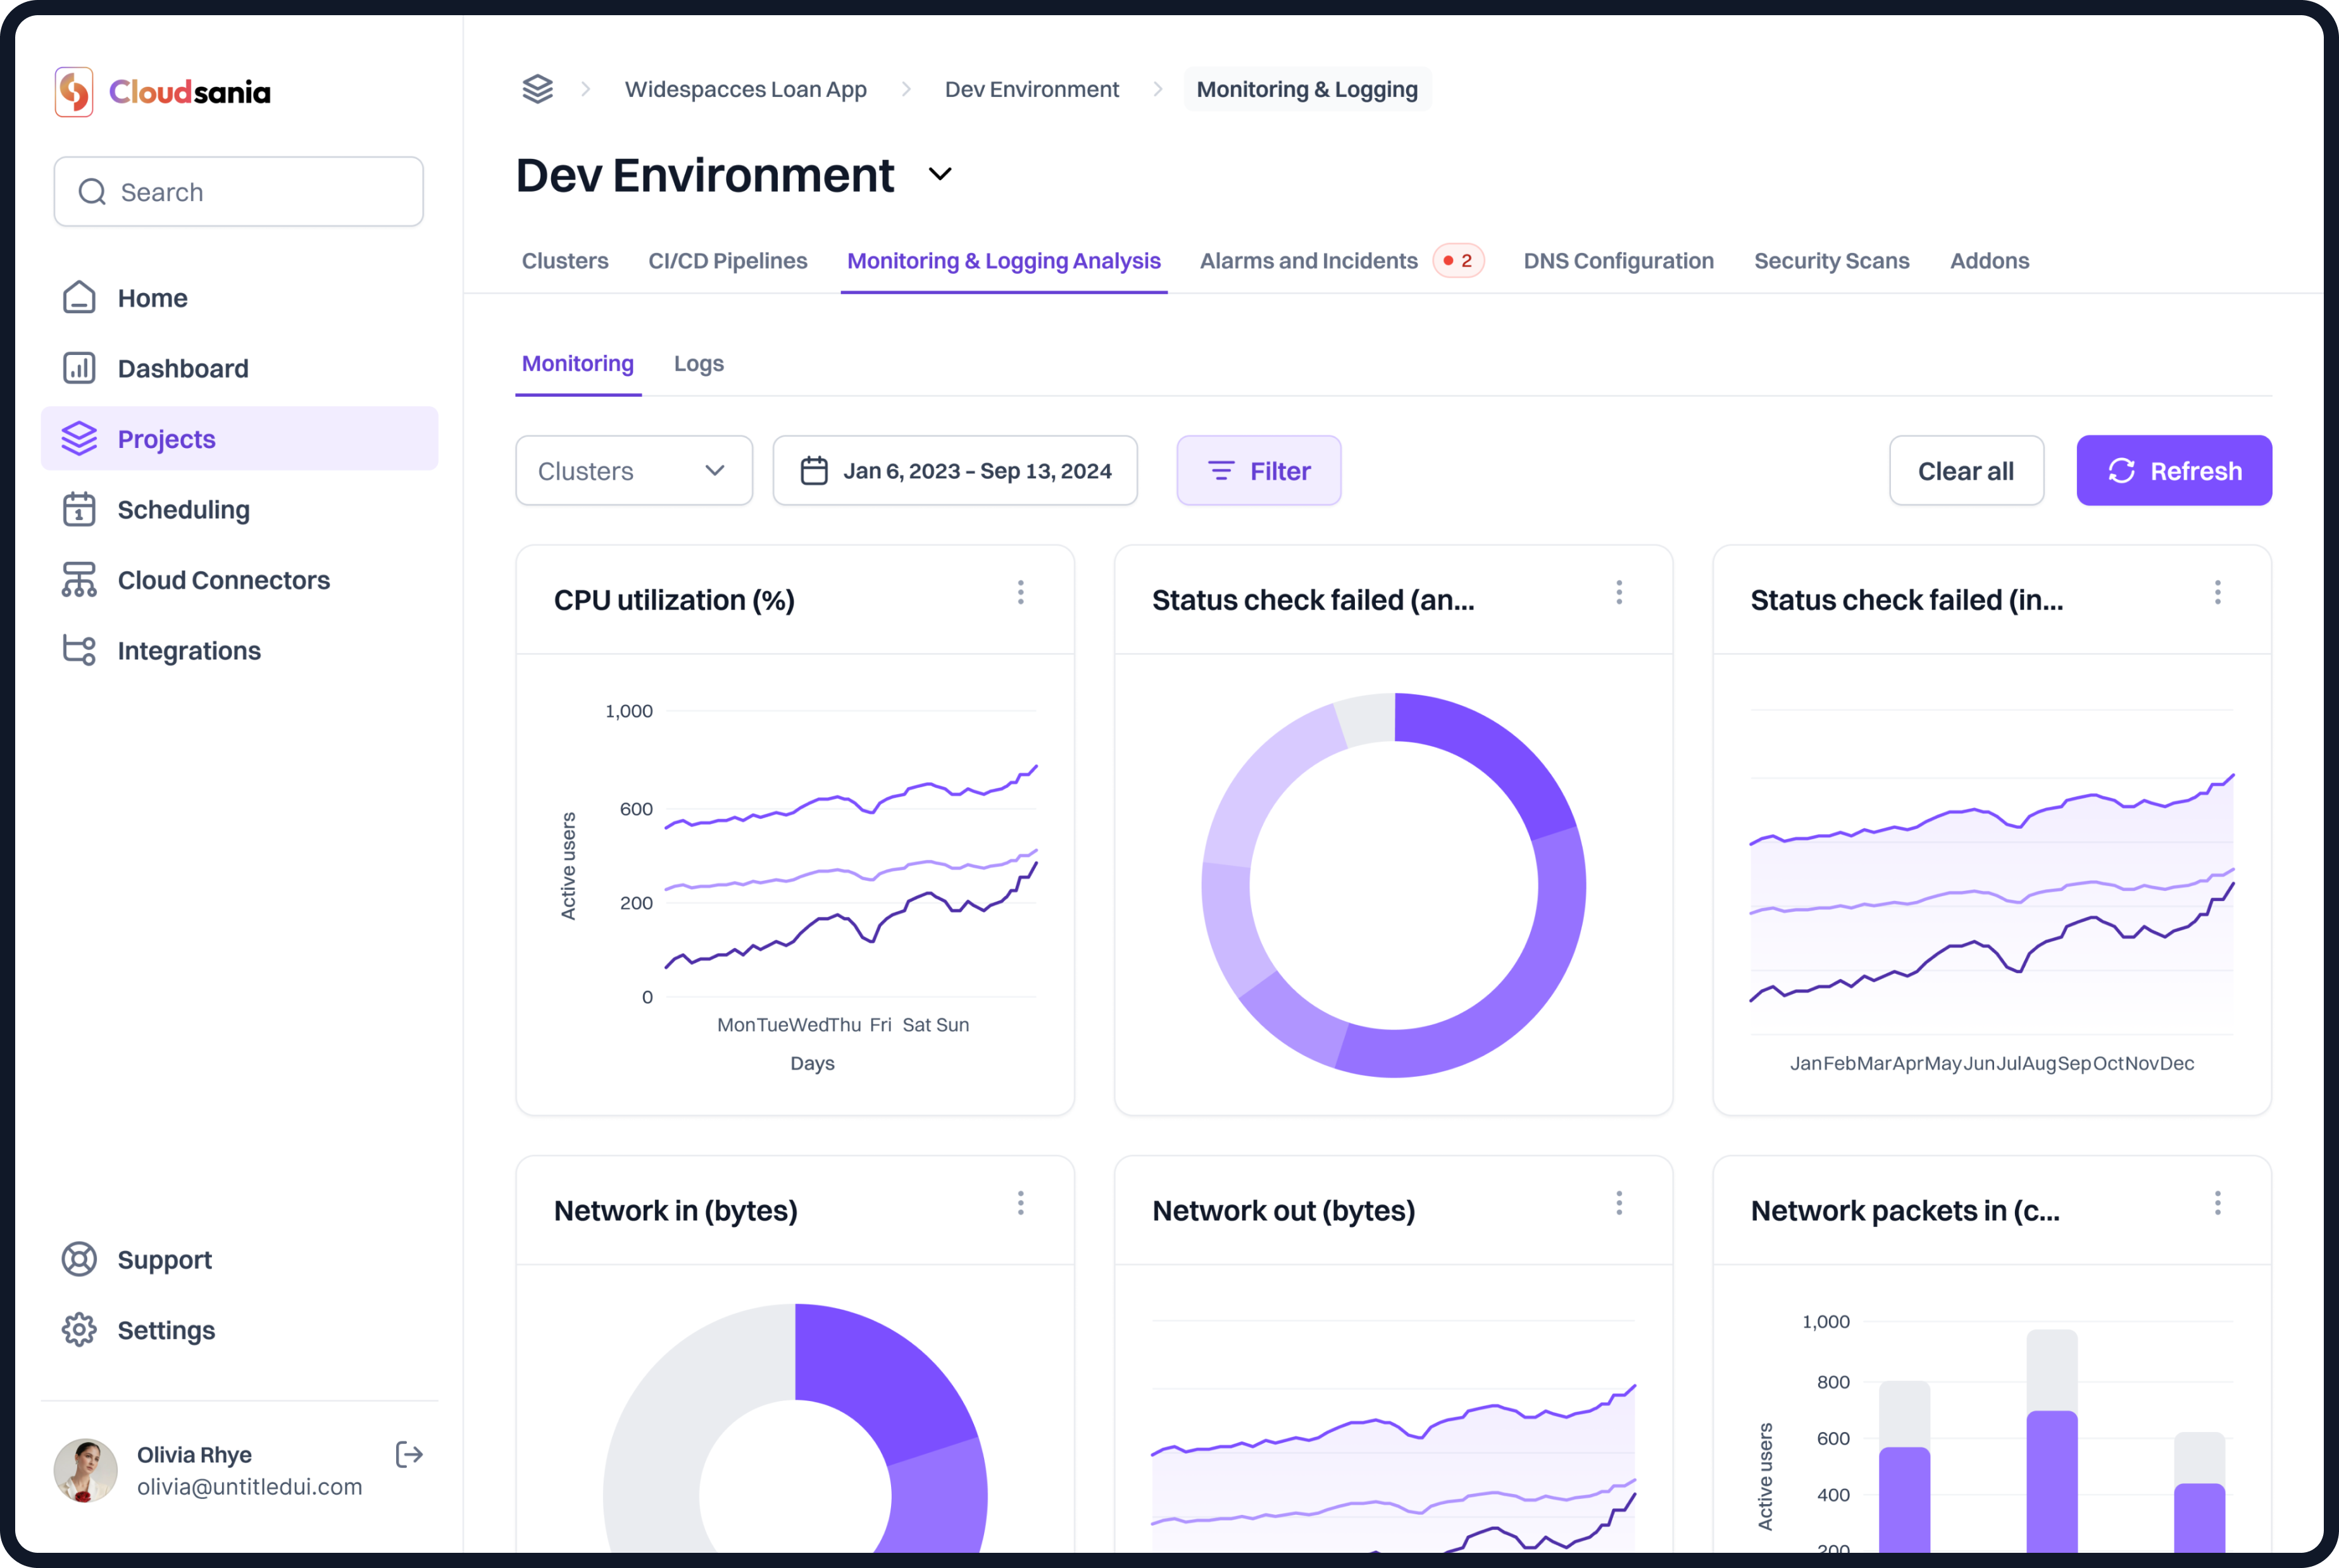Click the refresh arrows icon
Image resolution: width=2339 pixels, height=1568 pixels.
coord(2121,471)
